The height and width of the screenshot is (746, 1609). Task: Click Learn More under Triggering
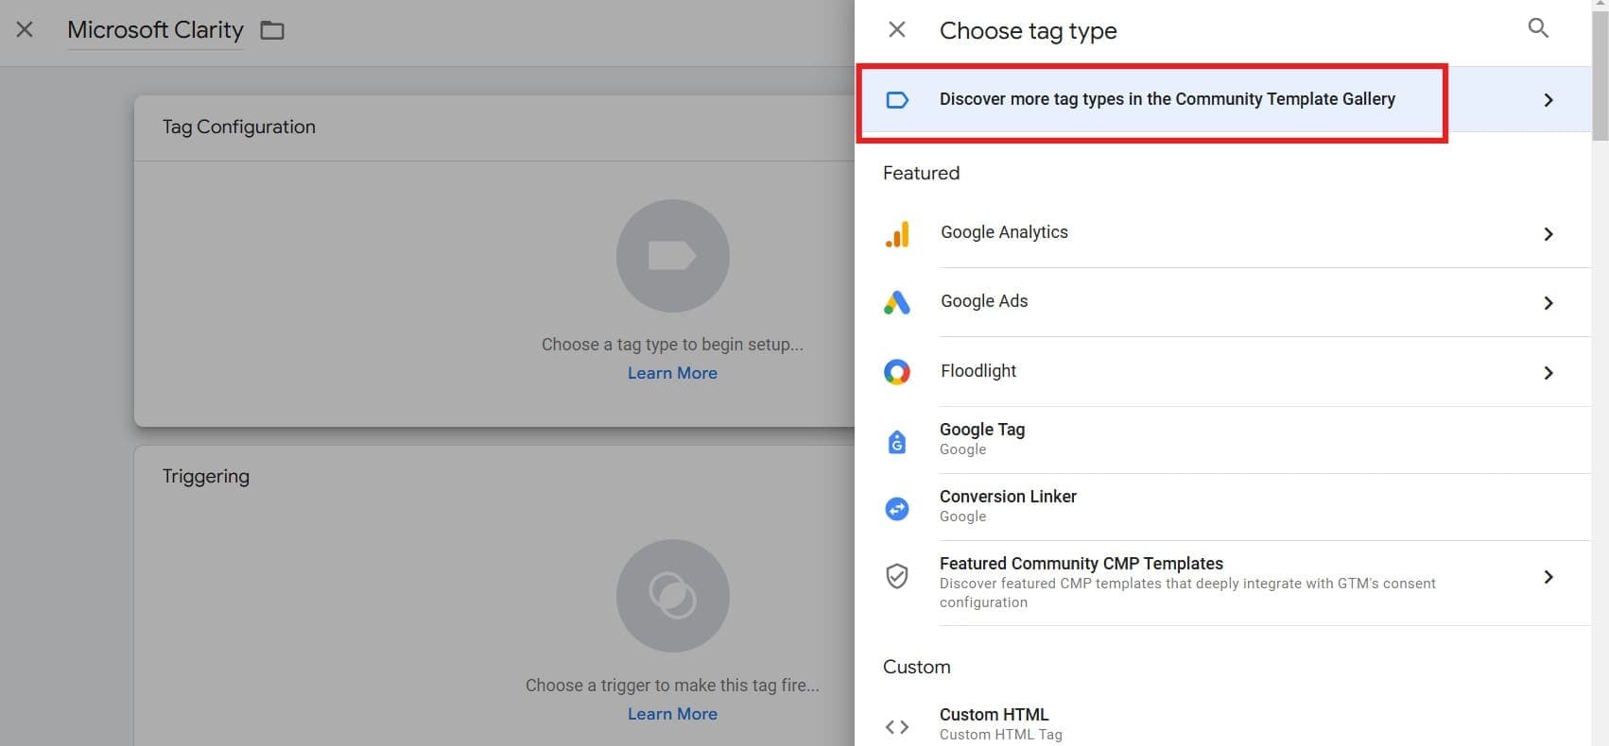click(x=672, y=714)
